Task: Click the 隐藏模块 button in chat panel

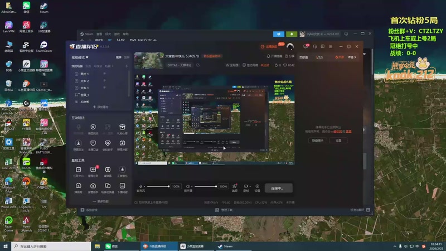Action: [x=317, y=141]
